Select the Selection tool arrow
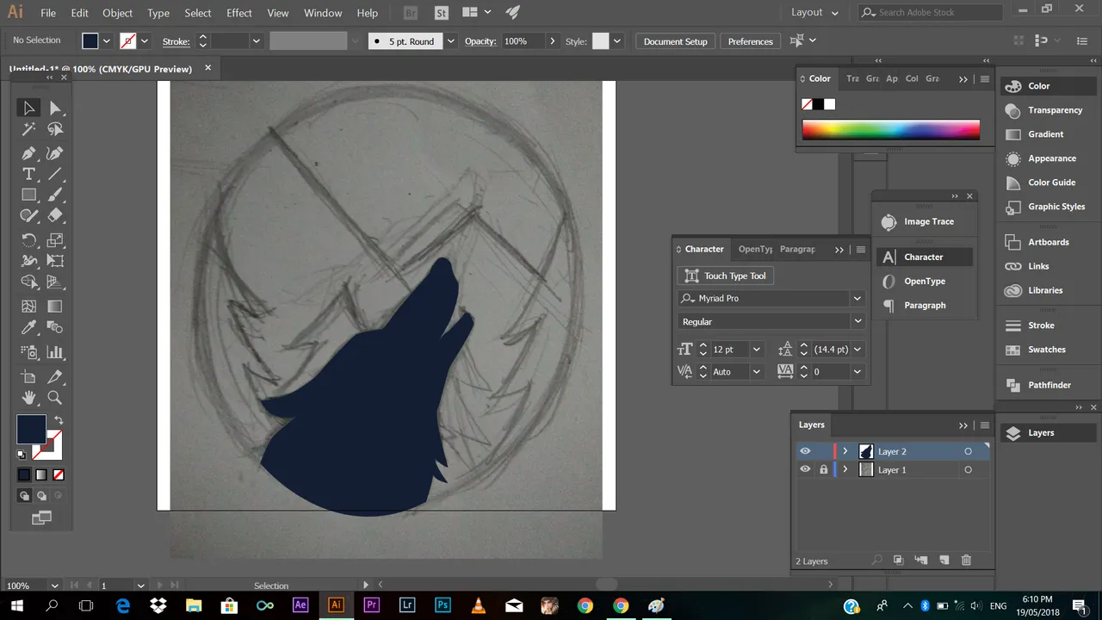 coord(28,108)
